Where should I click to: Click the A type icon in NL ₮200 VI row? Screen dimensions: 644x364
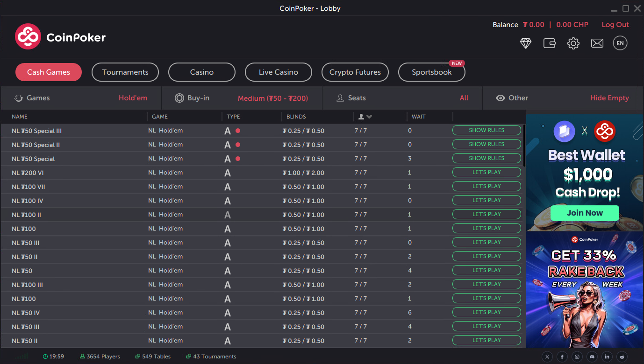228,173
